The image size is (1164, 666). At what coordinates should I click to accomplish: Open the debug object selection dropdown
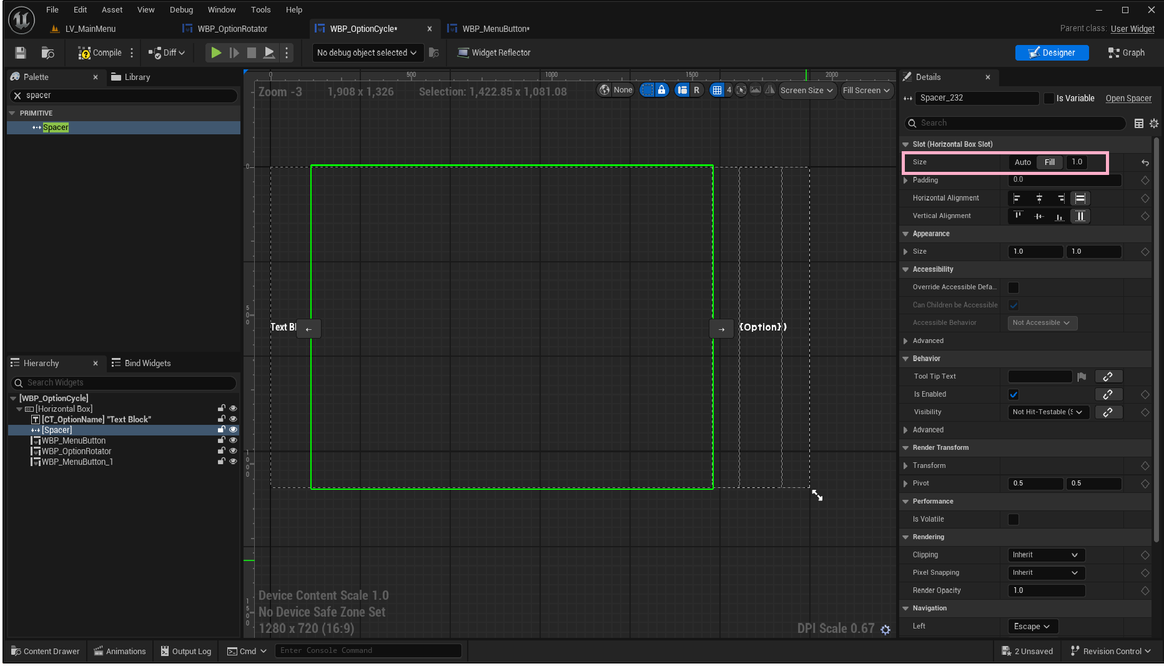pos(367,53)
